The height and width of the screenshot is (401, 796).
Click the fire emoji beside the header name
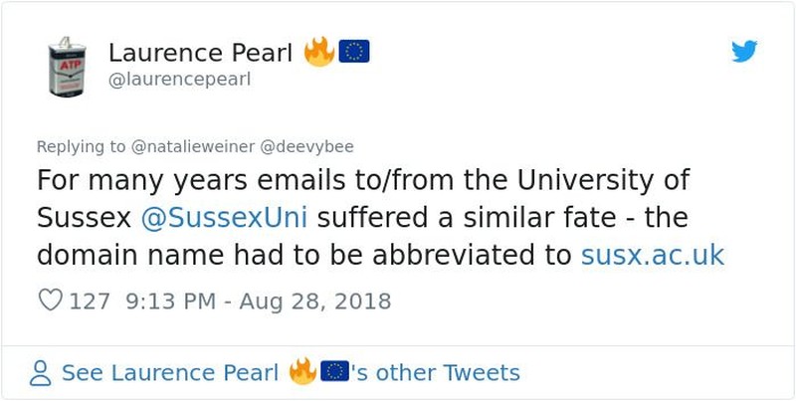(319, 52)
